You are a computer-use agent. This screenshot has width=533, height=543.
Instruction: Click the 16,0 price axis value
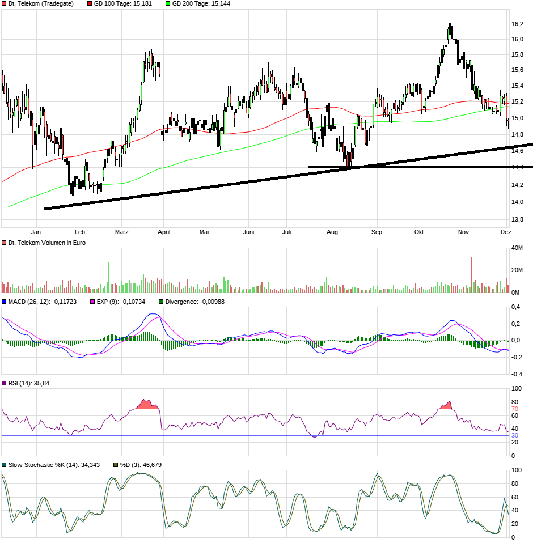(x=518, y=39)
